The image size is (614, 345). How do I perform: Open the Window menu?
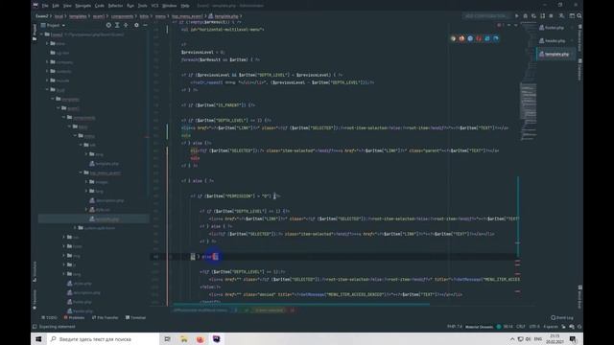point(170,6)
